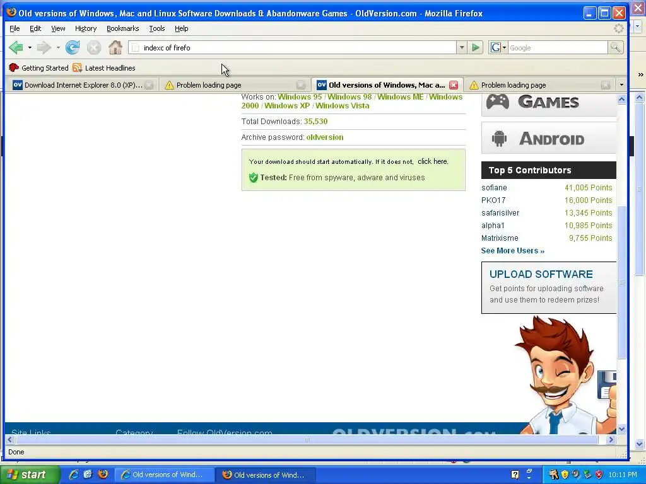Click the Windows XP link
Screen dimensions: 646x484
click(287, 105)
